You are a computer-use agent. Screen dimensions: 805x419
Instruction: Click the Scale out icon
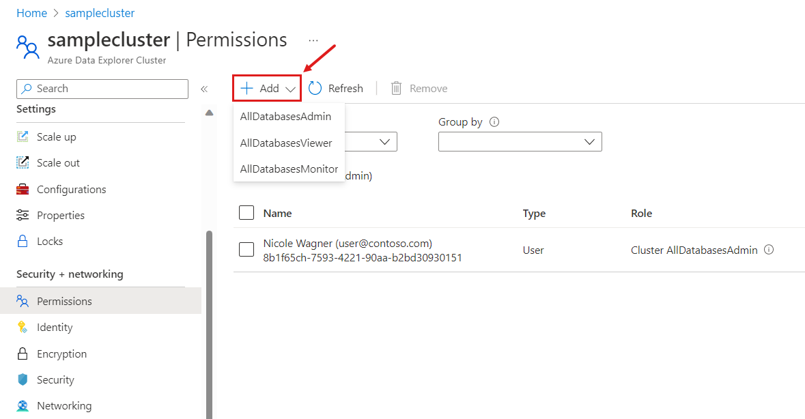pyautogui.click(x=23, y=162)
